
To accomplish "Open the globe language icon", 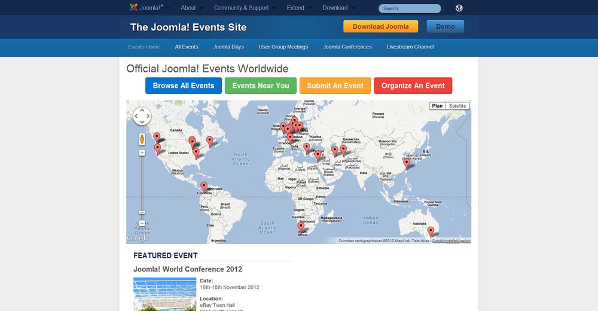I will point(459,8).
